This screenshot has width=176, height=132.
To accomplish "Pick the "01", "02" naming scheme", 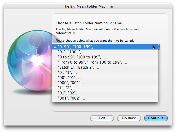I will (105, 93).
